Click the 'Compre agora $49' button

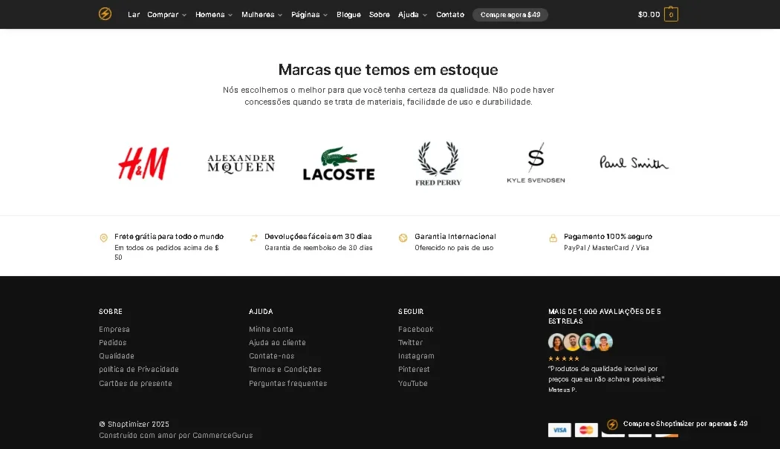(510, 14)
